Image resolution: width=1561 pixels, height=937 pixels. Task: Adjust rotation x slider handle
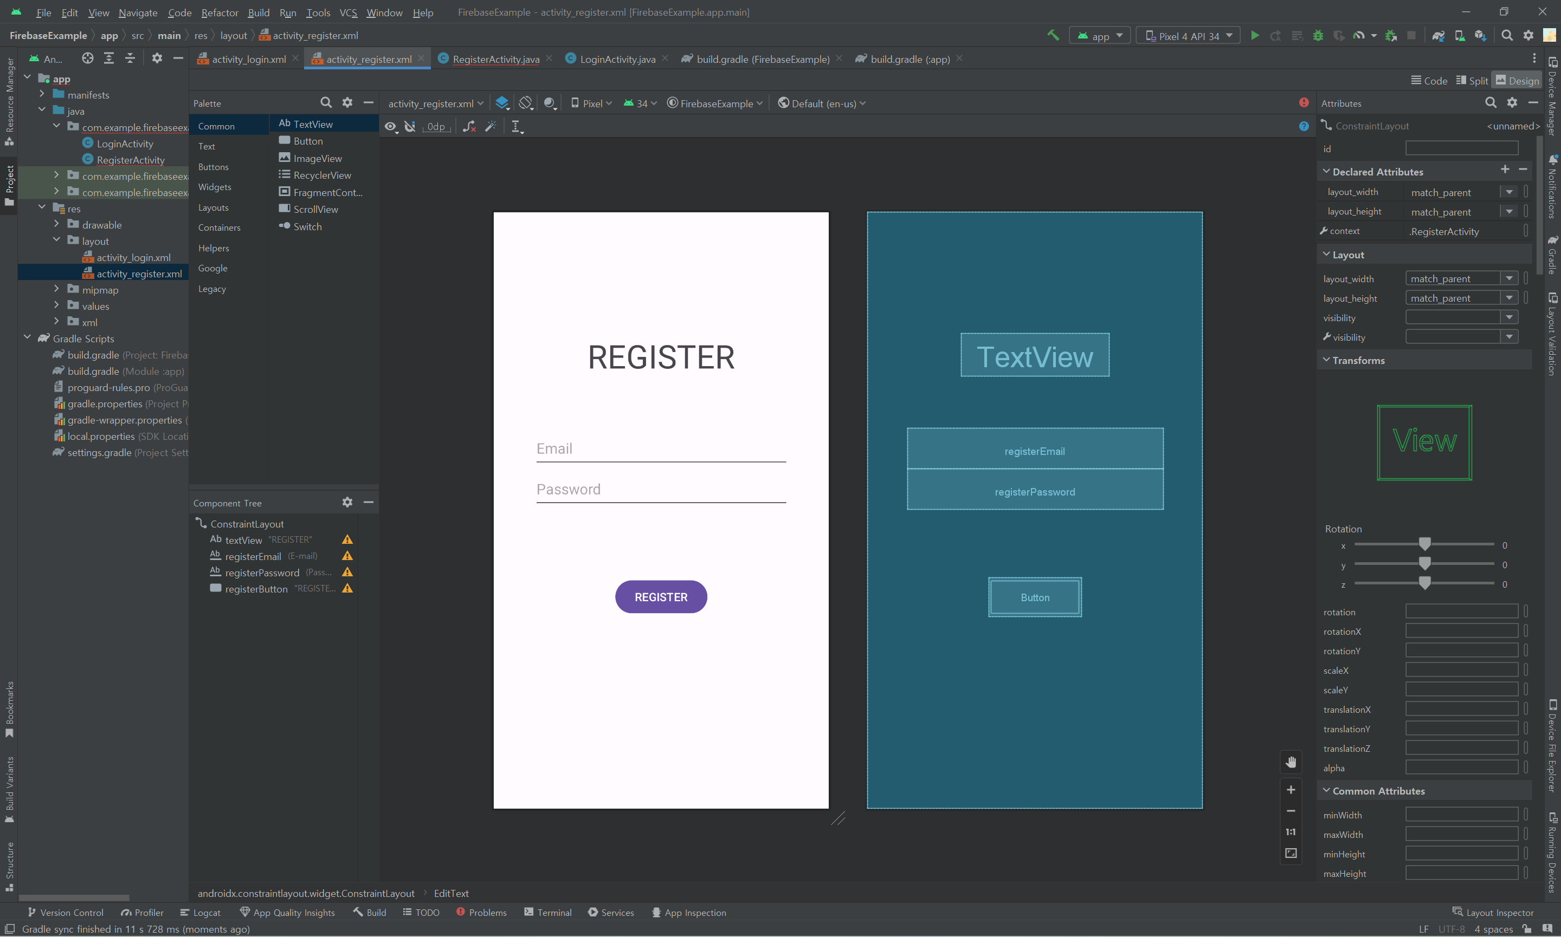pyautogui.click(x=1424, y=544)
